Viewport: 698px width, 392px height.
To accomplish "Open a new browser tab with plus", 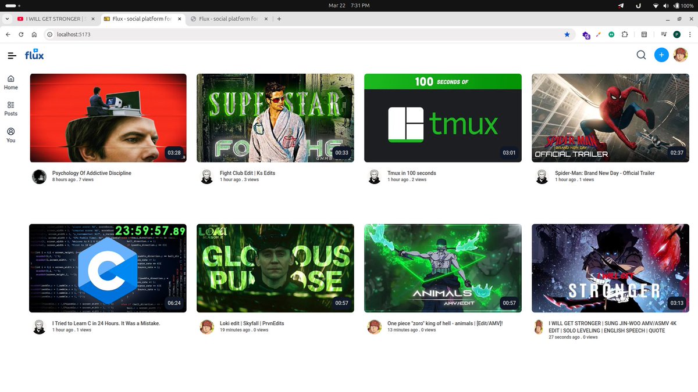I will (279, 19).
